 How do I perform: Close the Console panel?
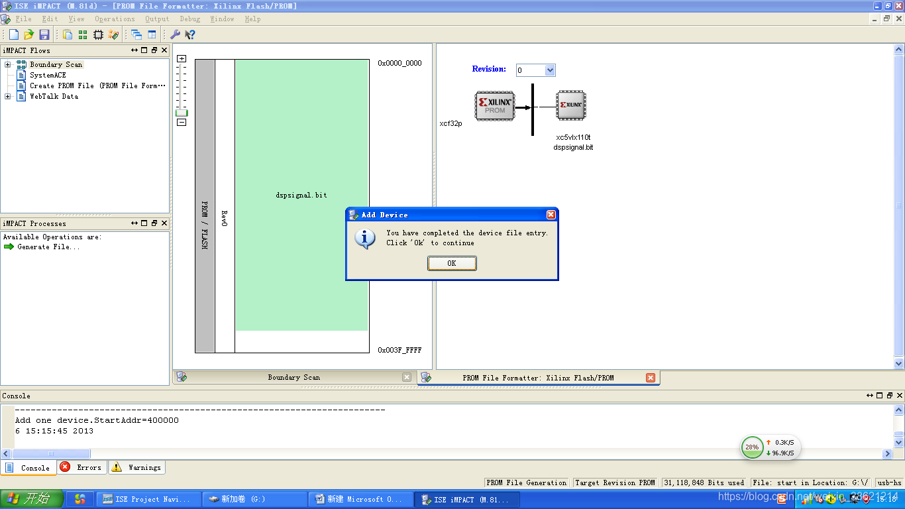tap(900, 396)
